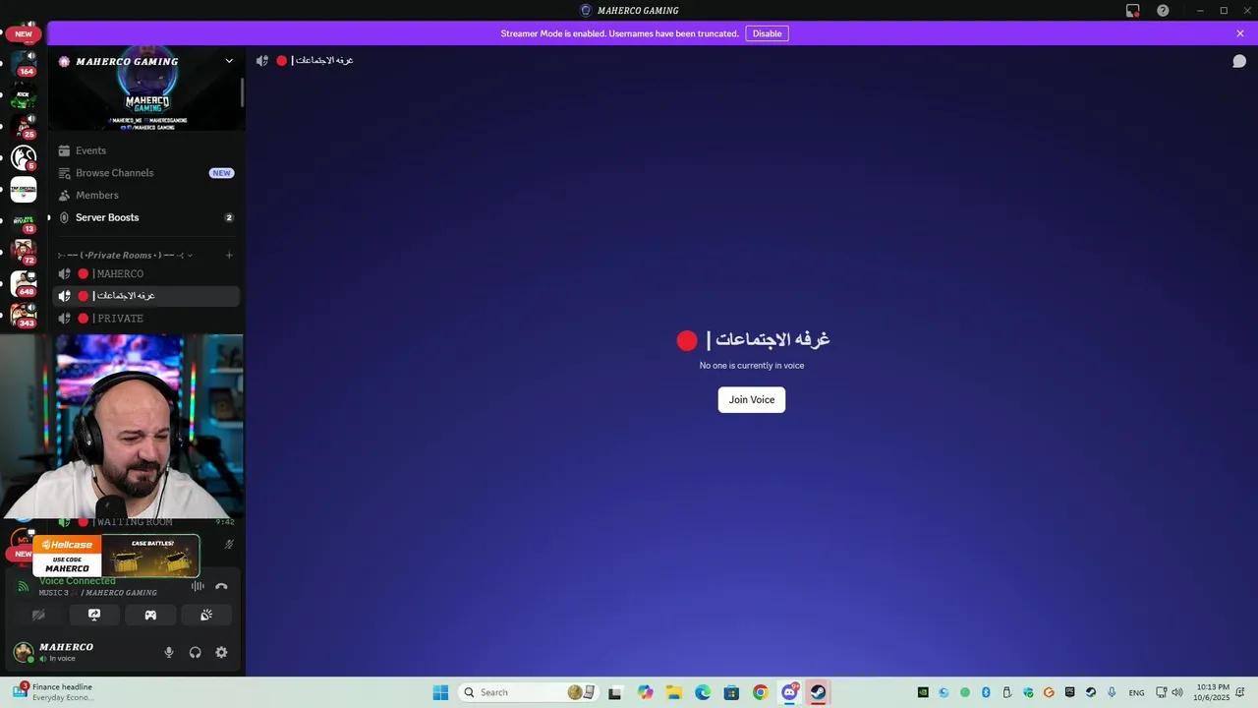
Task: Open the server with 25 badge
Action: 24,127
